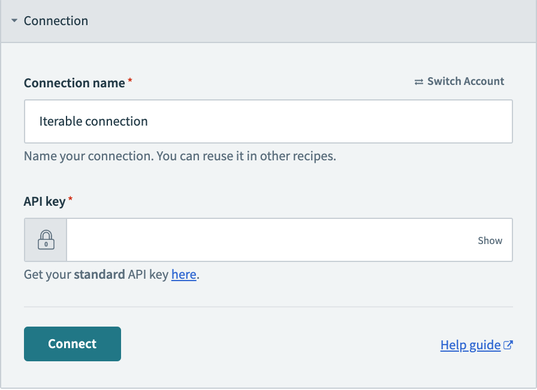The height and width of the screenshot is (390, 537).
Task: Click the downward disclosure triangle before Connection
Action: click(x=13, y=20)
